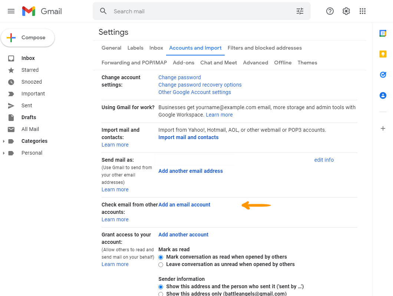This screenshot has height=296, width=393.
Task: Click the Drafts document icon
Action: tap(11, 117)
